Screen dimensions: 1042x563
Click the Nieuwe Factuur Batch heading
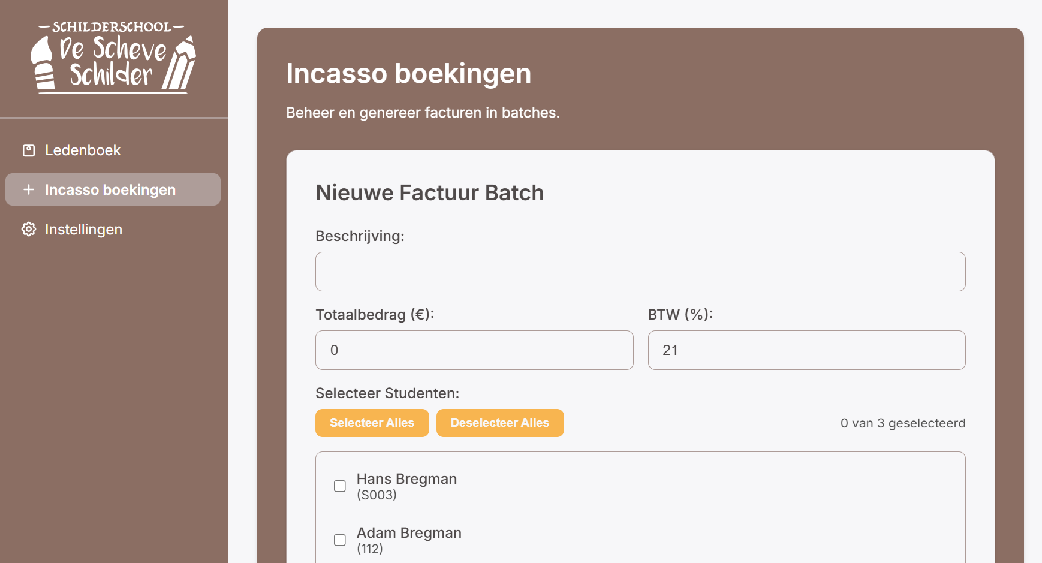click(x=430, y=192)
